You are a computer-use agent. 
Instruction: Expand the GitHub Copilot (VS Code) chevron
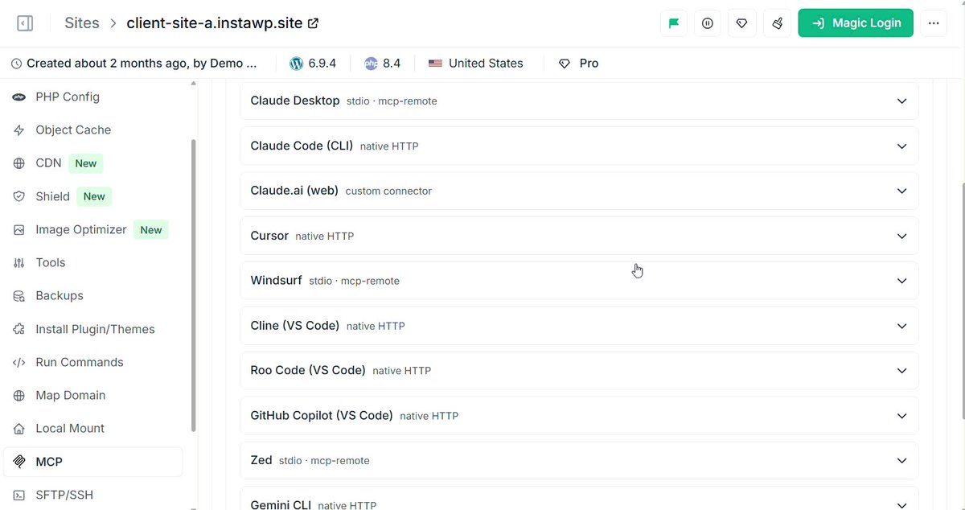(901, 416)
